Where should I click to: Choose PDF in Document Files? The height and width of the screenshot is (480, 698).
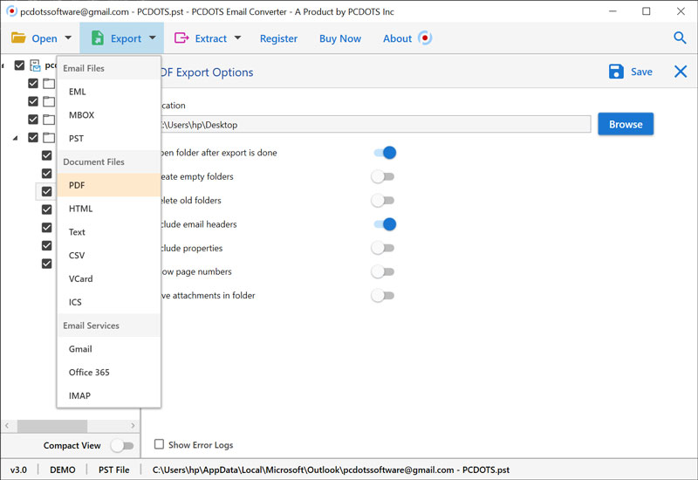108,185
